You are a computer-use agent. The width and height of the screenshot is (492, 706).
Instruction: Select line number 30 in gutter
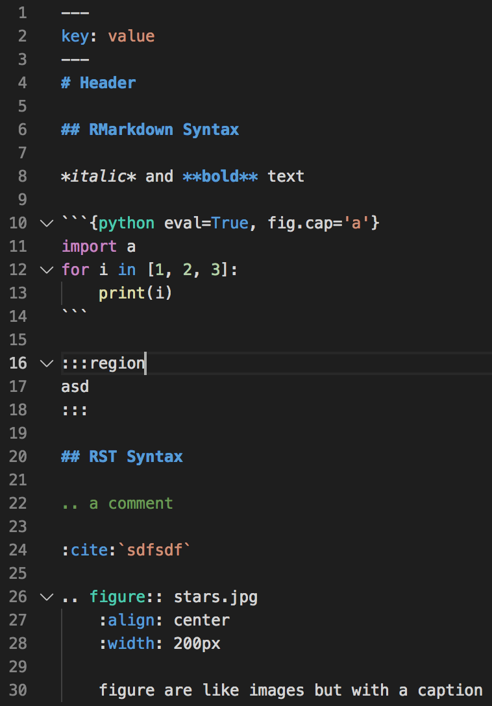pyautogui.click(x=18, y=690)
